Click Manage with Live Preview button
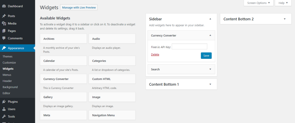Screen dimensions: 295x123 (79, 7)
